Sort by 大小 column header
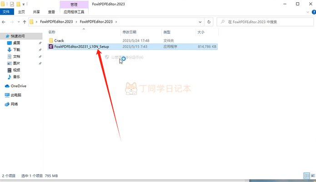This screenshot has height=182, width=316. point(201,32)
